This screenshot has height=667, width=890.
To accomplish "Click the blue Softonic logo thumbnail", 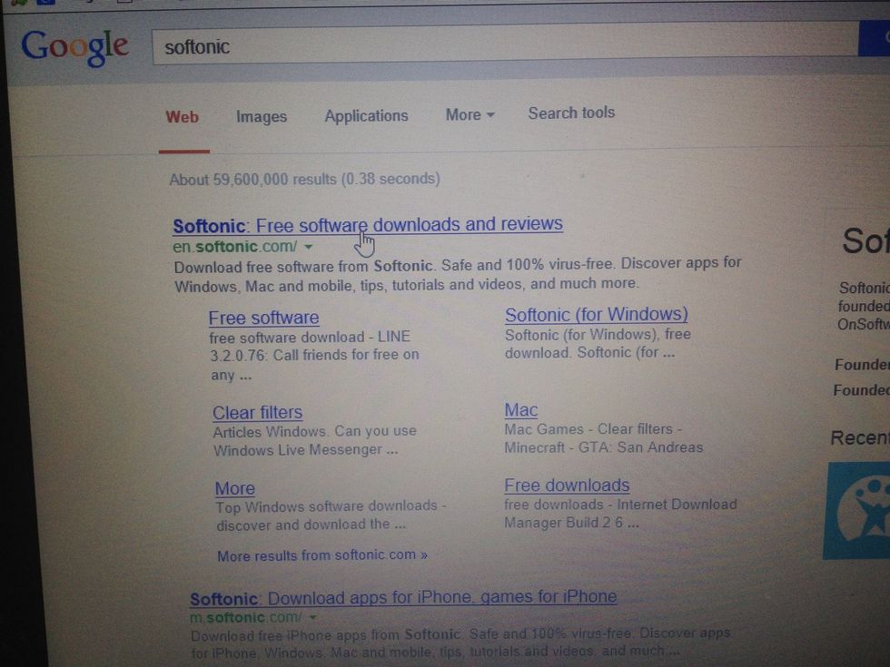I will click(x=858, y=511).
